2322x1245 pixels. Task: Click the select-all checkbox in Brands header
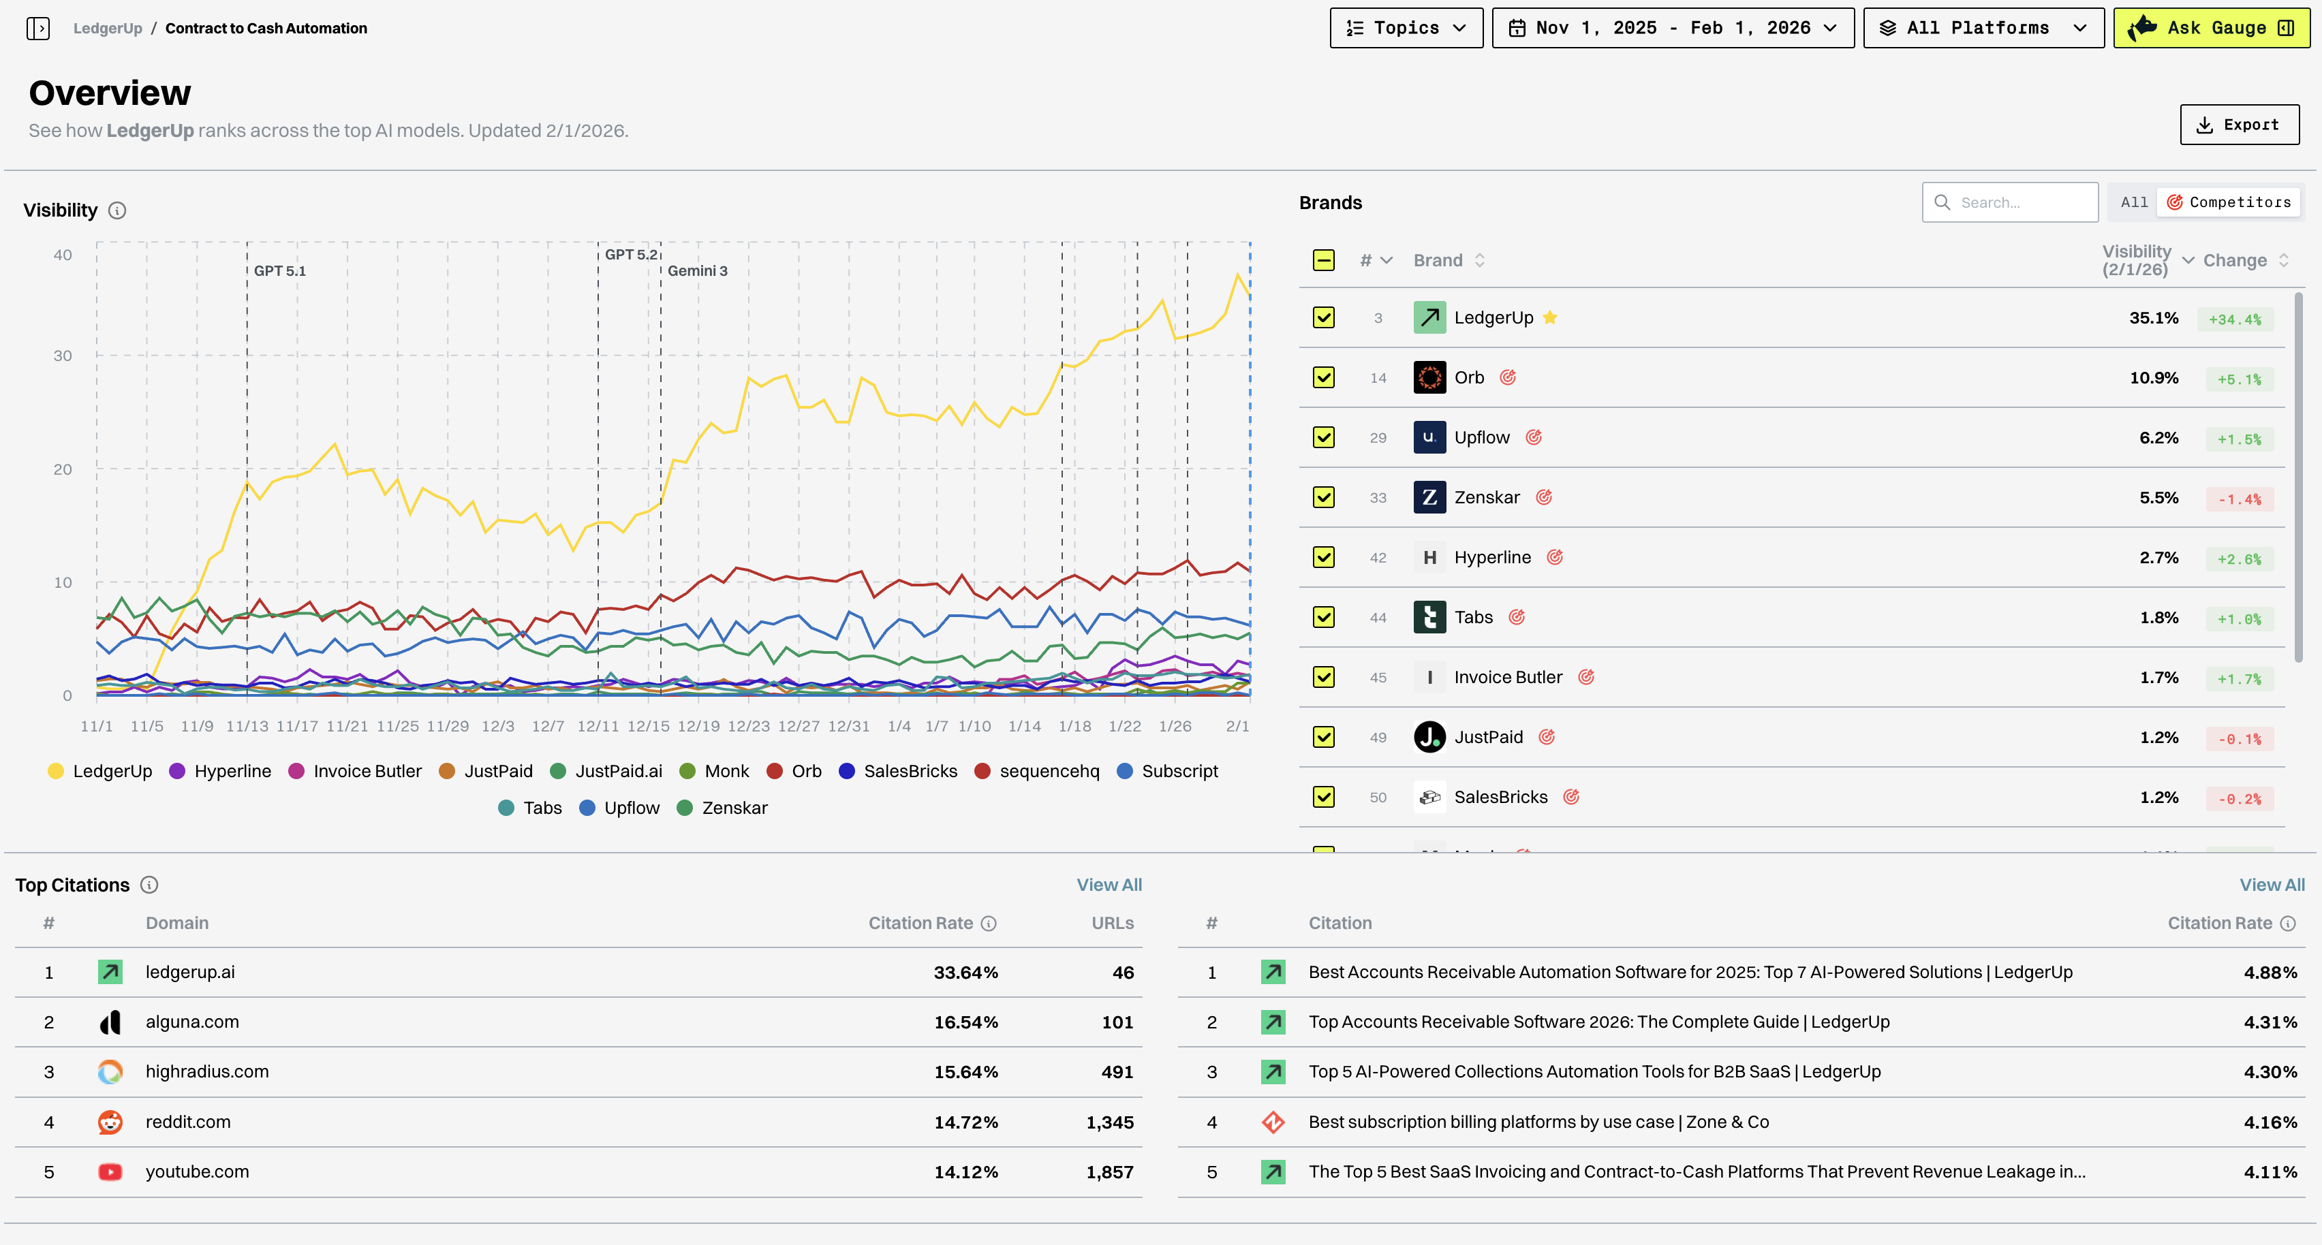coord(1323,259)
